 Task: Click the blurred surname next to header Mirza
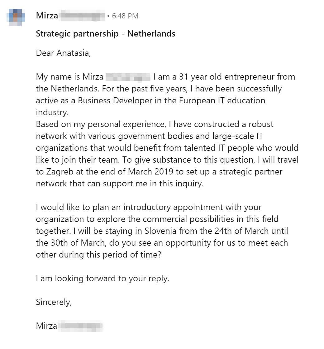82,16
